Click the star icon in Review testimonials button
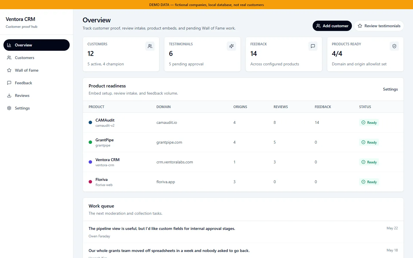This screenshot has width=413, height=258. 360,26
